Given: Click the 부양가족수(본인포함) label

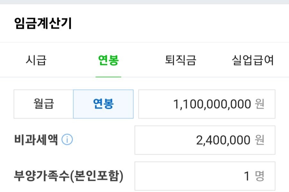Looking at the screenshot, I should 69,176.
